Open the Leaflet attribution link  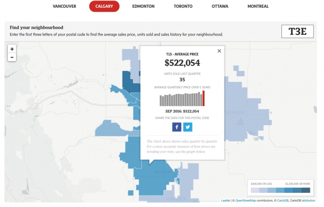[x=226, y=201]
